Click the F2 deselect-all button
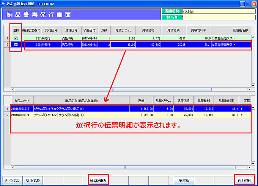Image resolution: width=258 pixels, height=186 pixels. 33,181
